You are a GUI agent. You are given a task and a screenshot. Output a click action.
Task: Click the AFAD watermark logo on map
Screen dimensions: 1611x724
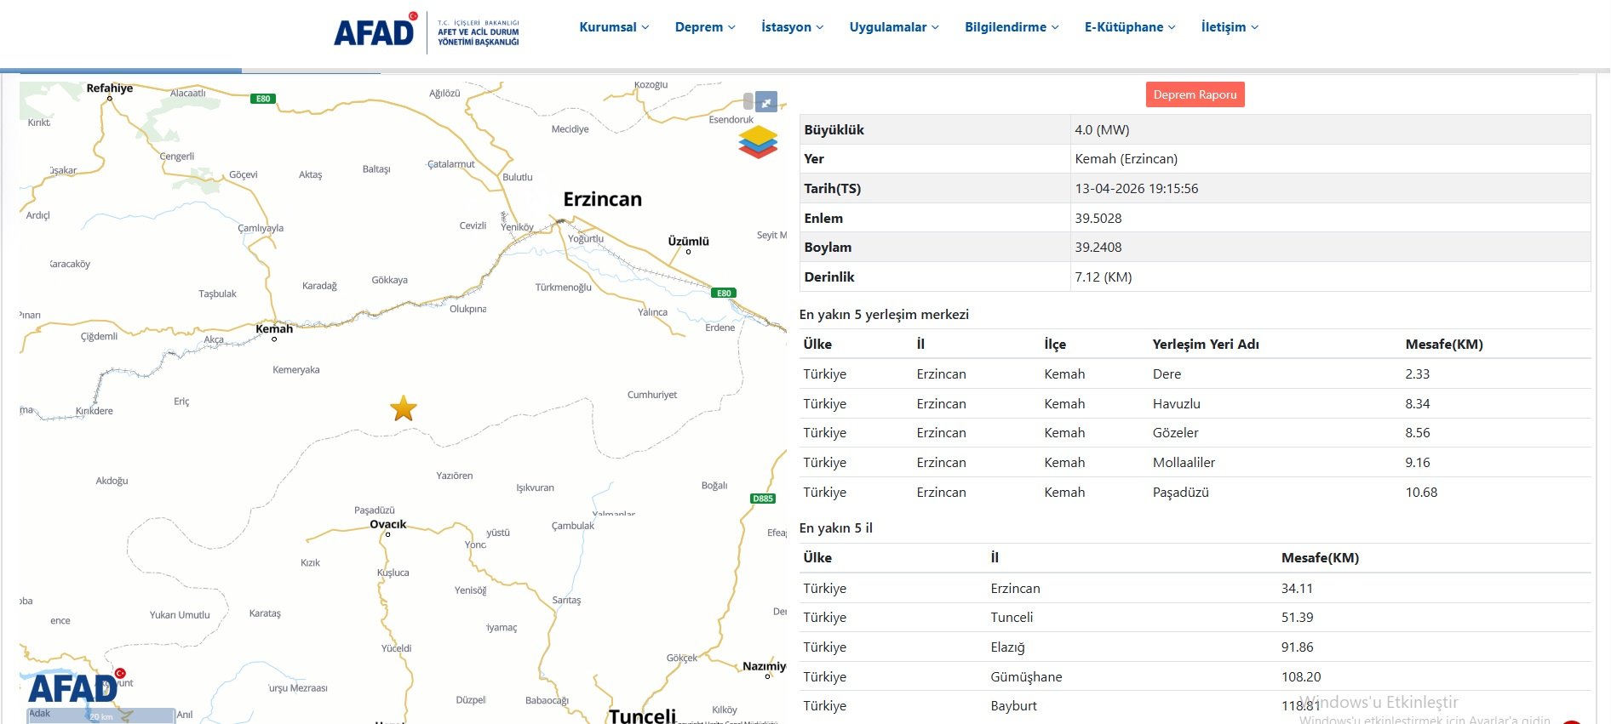coord(73,687)
